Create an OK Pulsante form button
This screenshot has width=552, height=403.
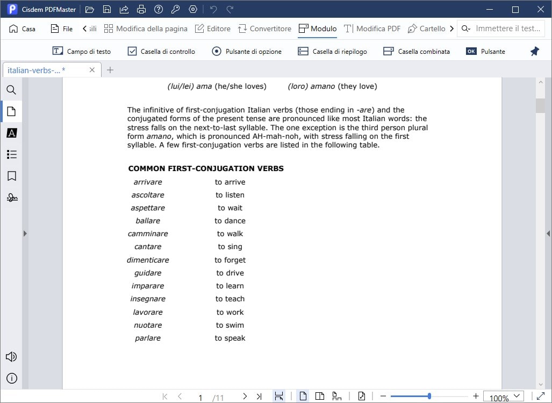click(485, 51)
